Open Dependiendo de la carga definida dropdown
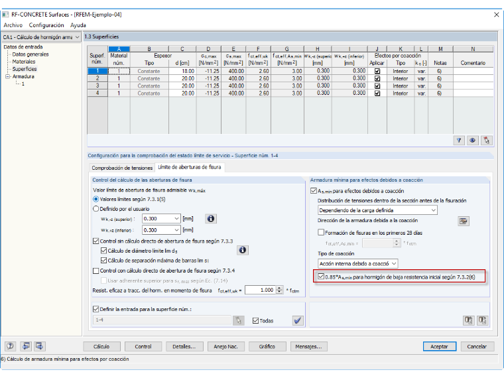The width and height of the screenshot is (504, 378). coord(433,210)
